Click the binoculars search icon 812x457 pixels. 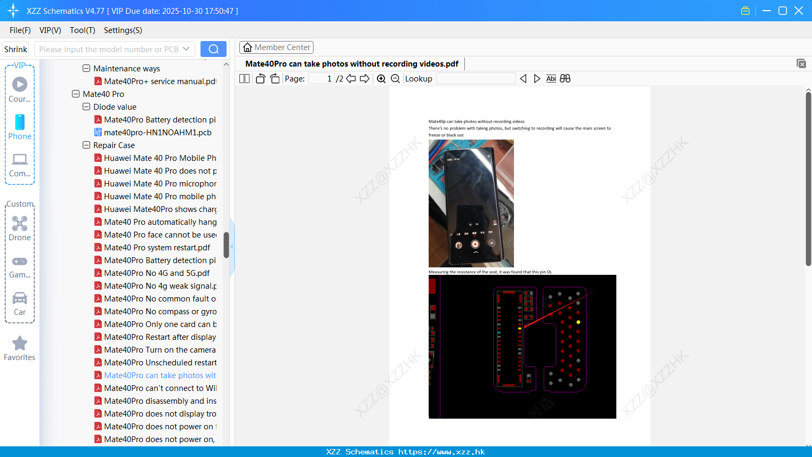tap(565, 79)
